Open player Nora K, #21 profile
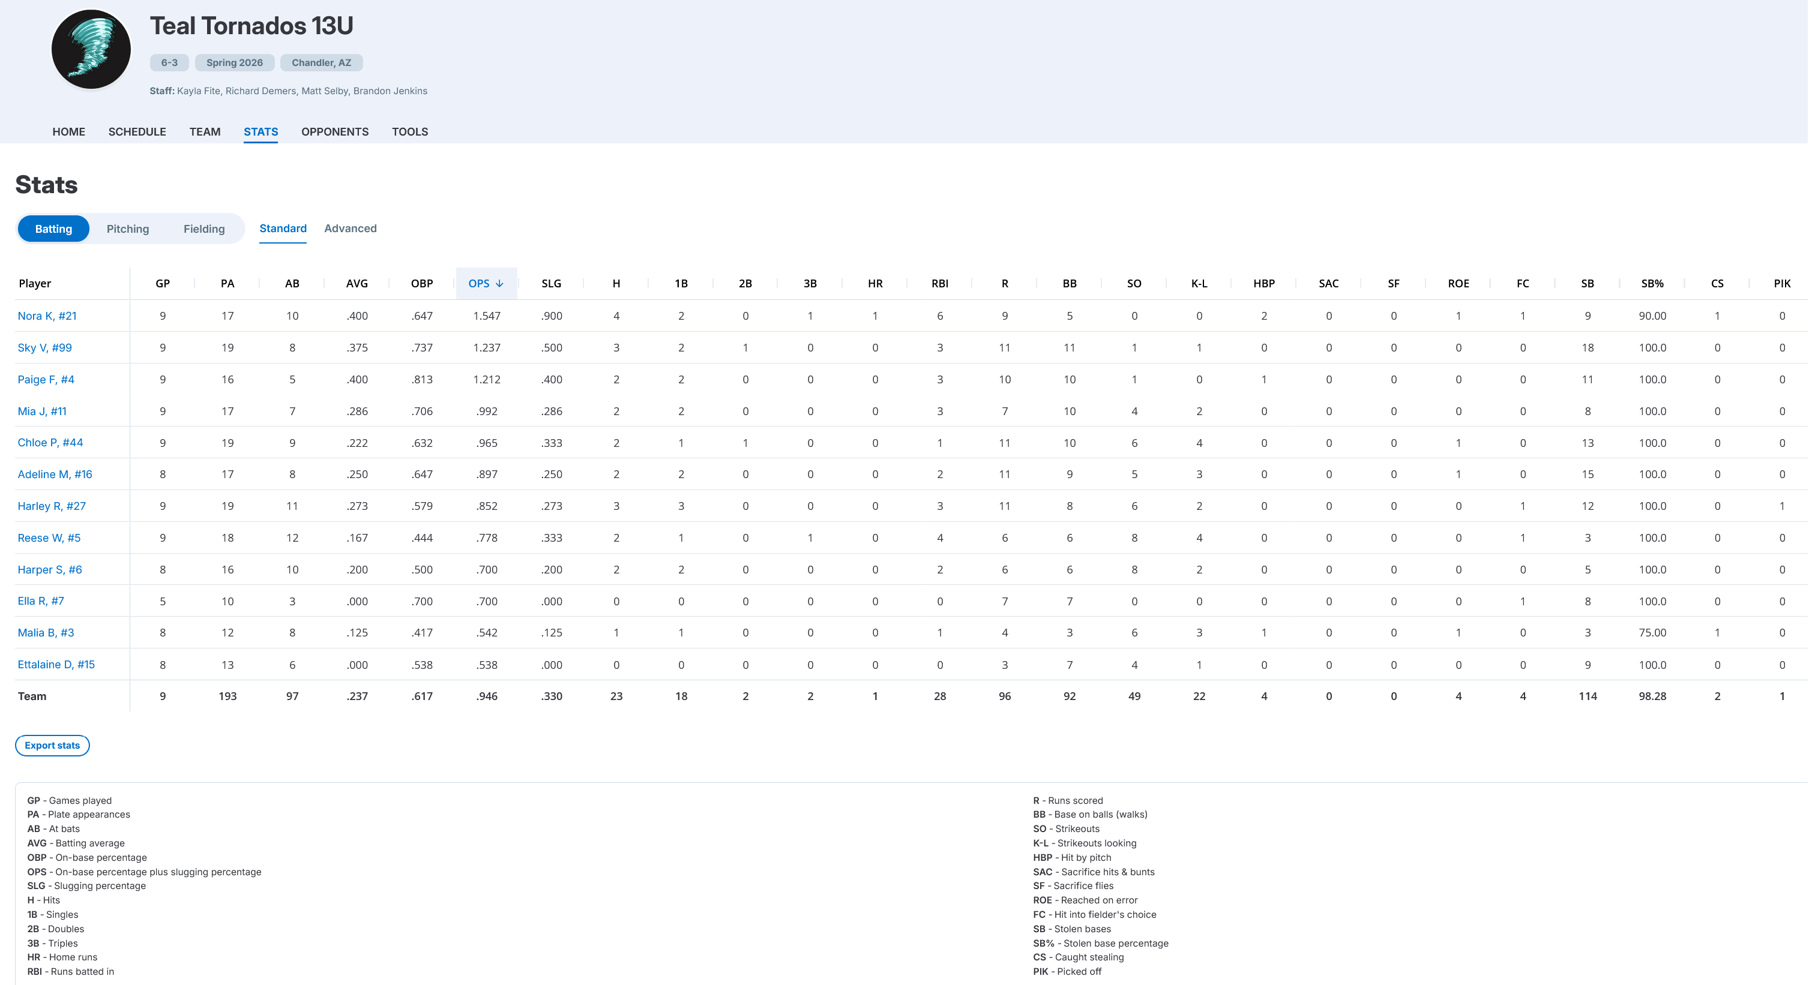This screenshot has width=1809, height=985. pyautogui.click(x=47, y=316)
